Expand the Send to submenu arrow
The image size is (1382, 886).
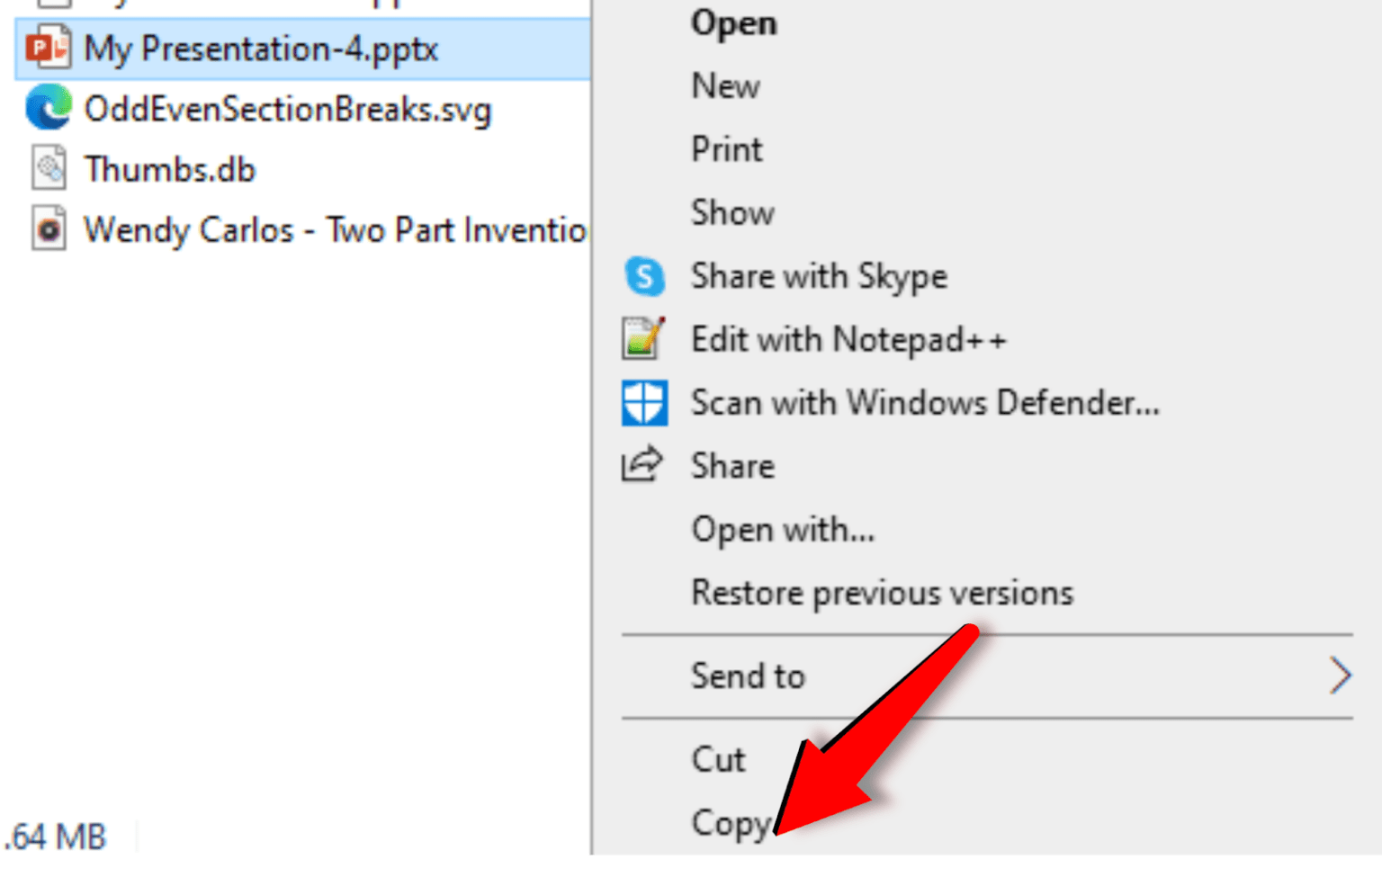pos(1340,676)
